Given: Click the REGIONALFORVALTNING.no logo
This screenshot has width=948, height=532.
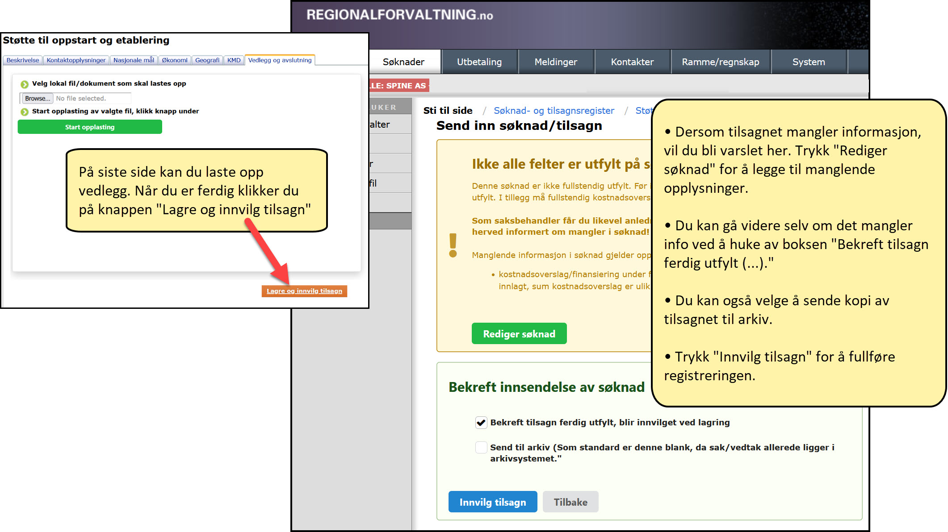Looking at the screenshot, I should [x=399, y=15].
